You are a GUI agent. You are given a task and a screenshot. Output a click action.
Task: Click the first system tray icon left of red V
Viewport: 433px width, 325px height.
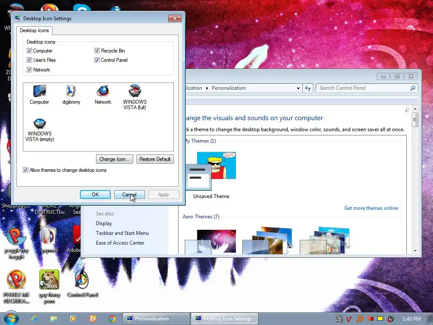(x=340, y=319)
